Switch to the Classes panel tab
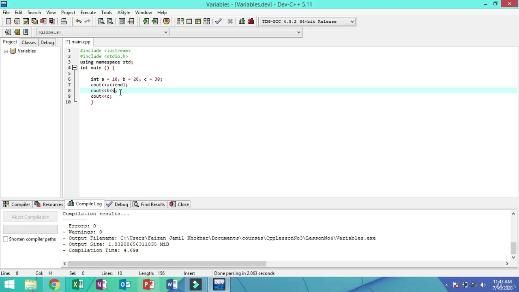Viewport: 519px width, 292px height. 29,43
